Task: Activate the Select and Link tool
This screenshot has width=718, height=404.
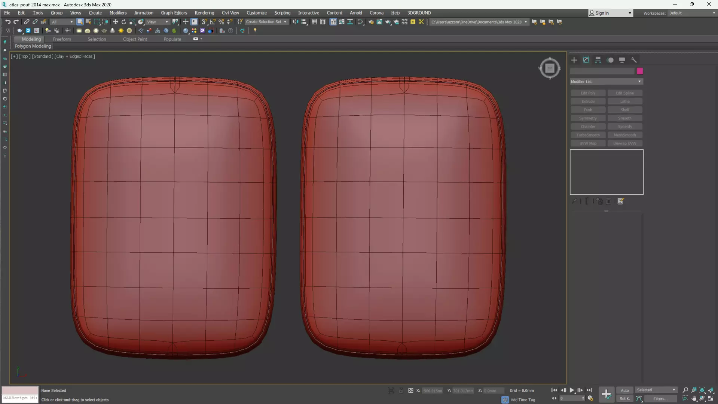Action: pos(27,22)
